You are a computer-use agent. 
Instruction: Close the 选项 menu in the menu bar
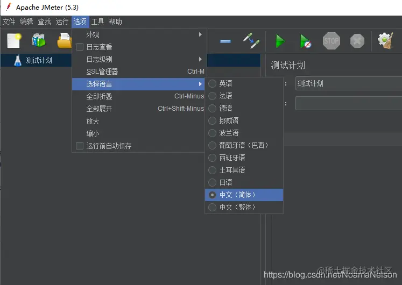tap(80, 22)
